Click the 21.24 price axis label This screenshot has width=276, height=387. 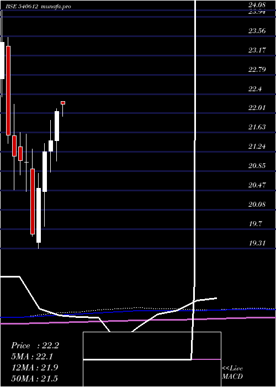257,147
